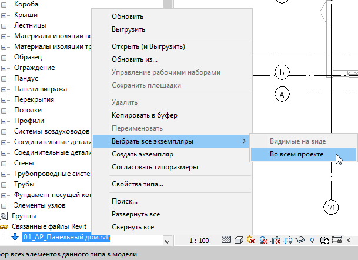The image size is (358, 260).
Task: Expand the Лестницы tree node
Action: [4, 26]
